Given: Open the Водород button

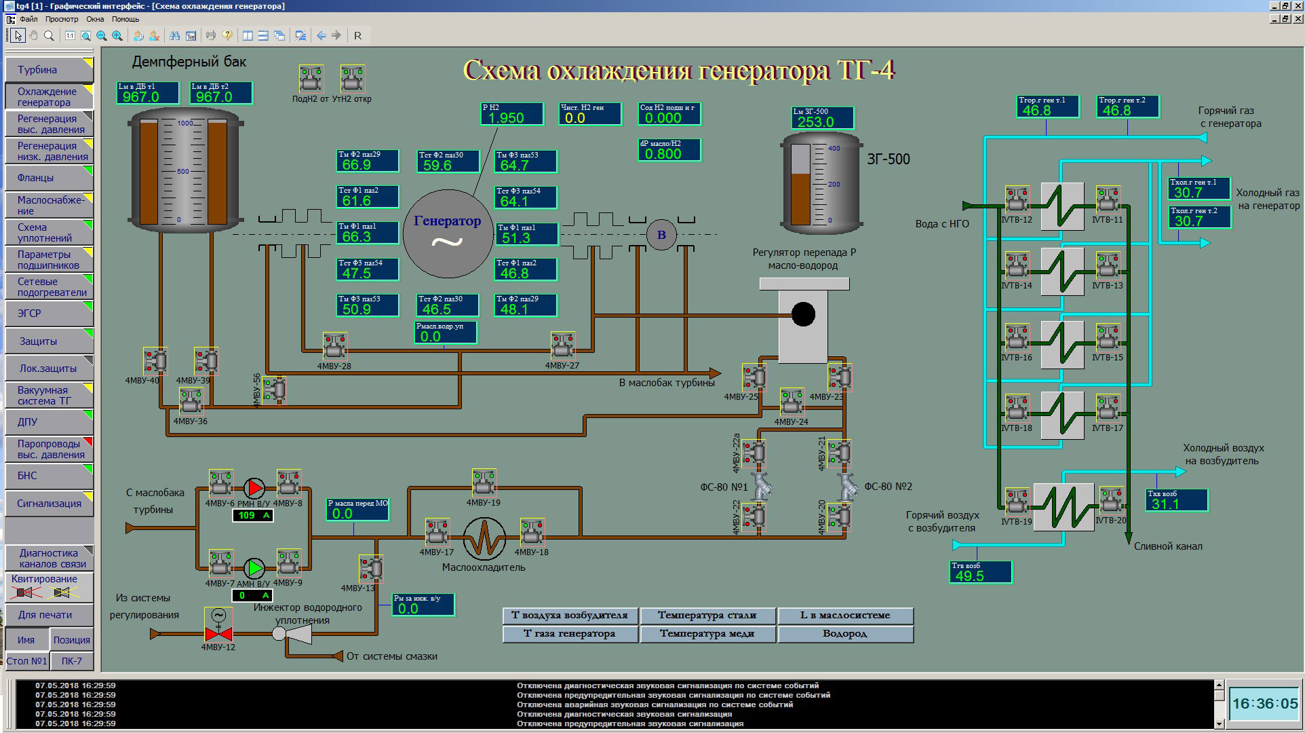Looking at the screenshot, I should coord(845,633).
